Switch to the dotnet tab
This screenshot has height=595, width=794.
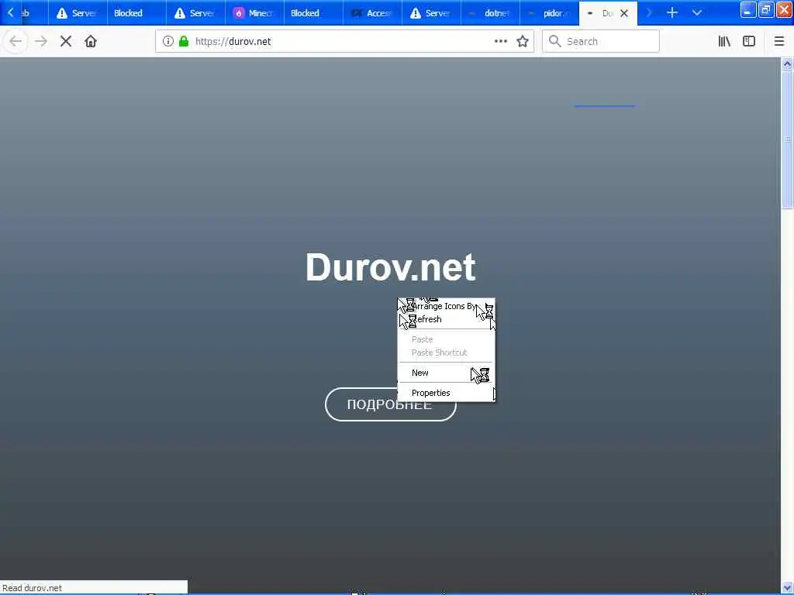[x=491, y=12]
